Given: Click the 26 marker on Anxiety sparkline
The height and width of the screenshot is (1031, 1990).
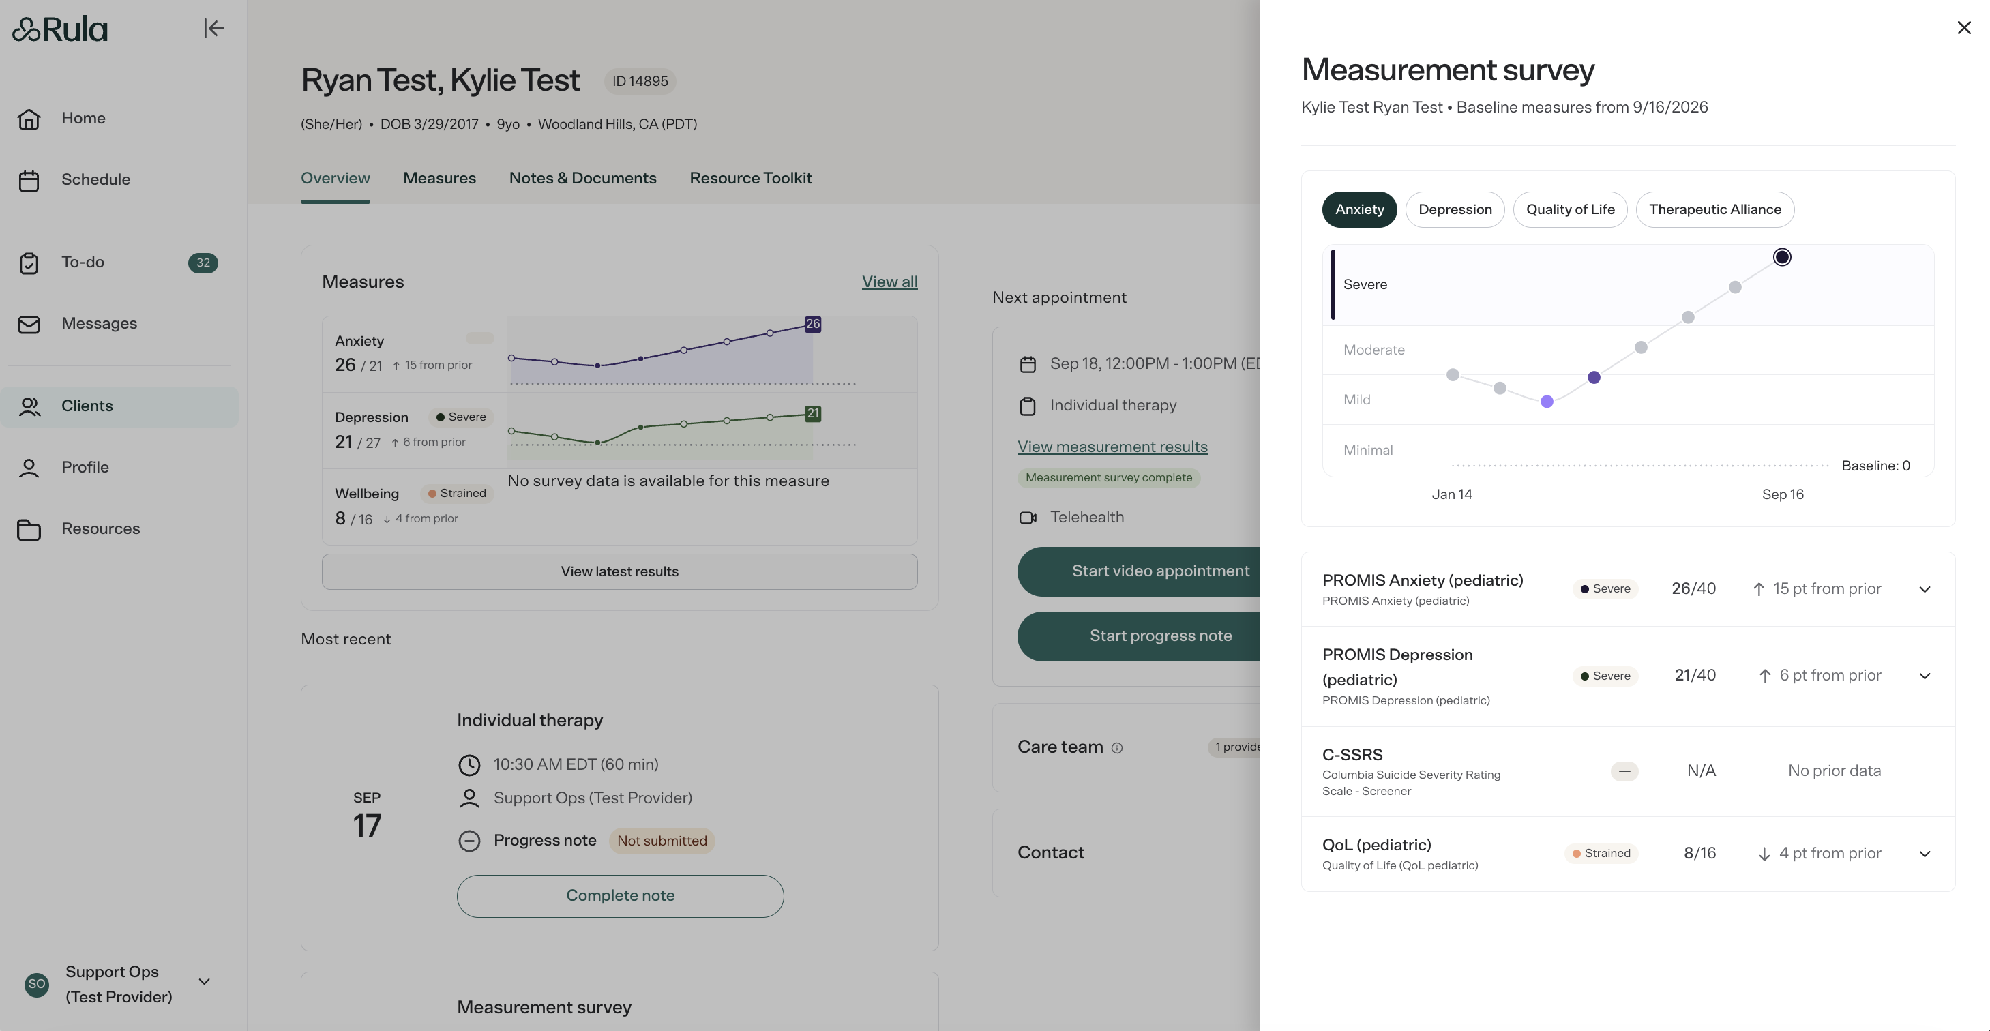Looking at the screenshot, I should click(x=813, y=325).
